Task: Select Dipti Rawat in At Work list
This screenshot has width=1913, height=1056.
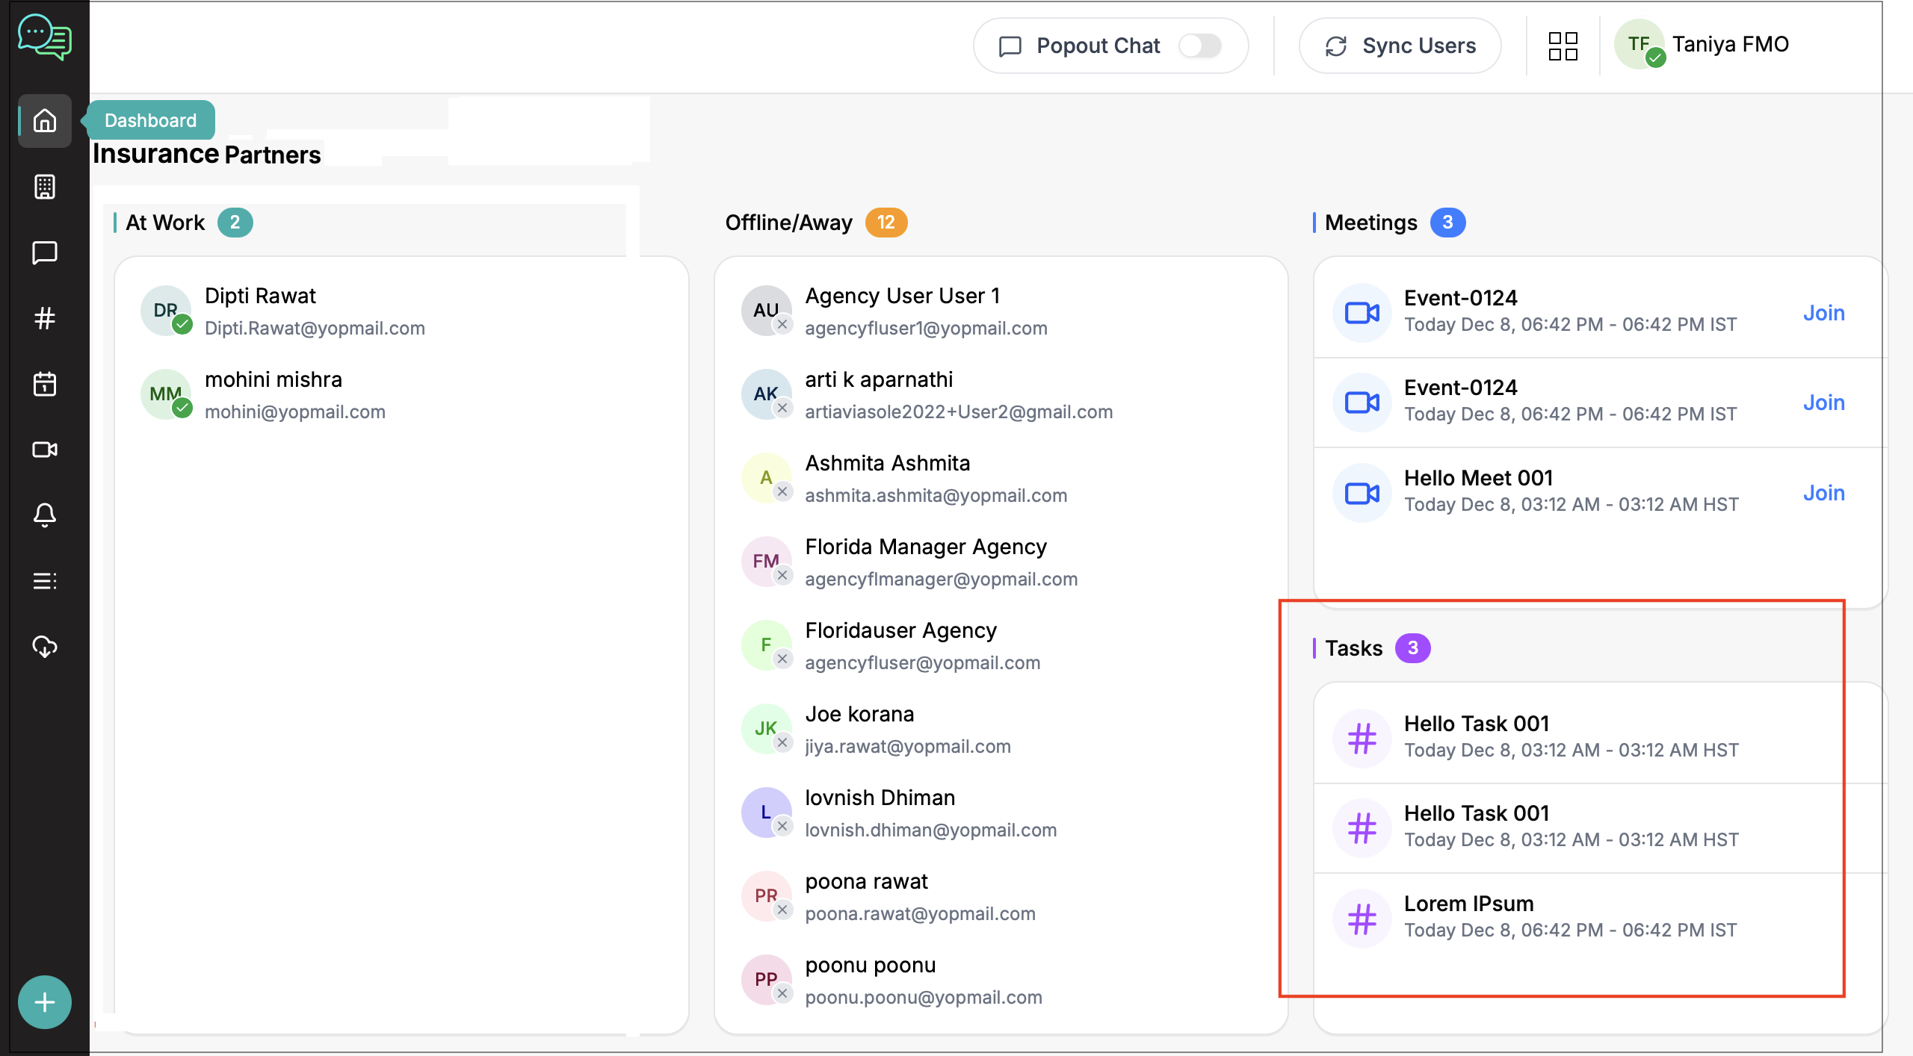Action: (260, 296)
